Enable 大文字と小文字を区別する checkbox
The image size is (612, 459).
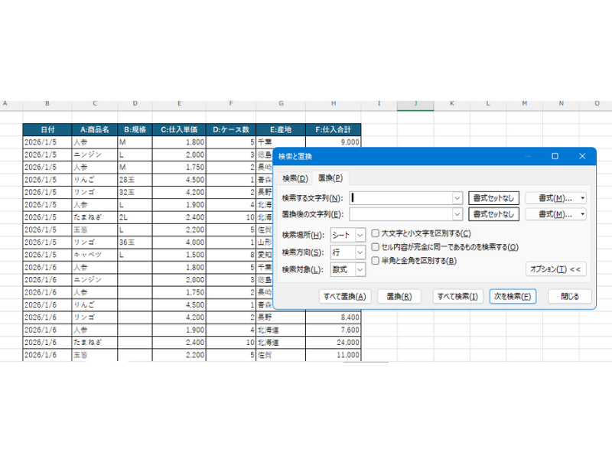click(376, 233)
